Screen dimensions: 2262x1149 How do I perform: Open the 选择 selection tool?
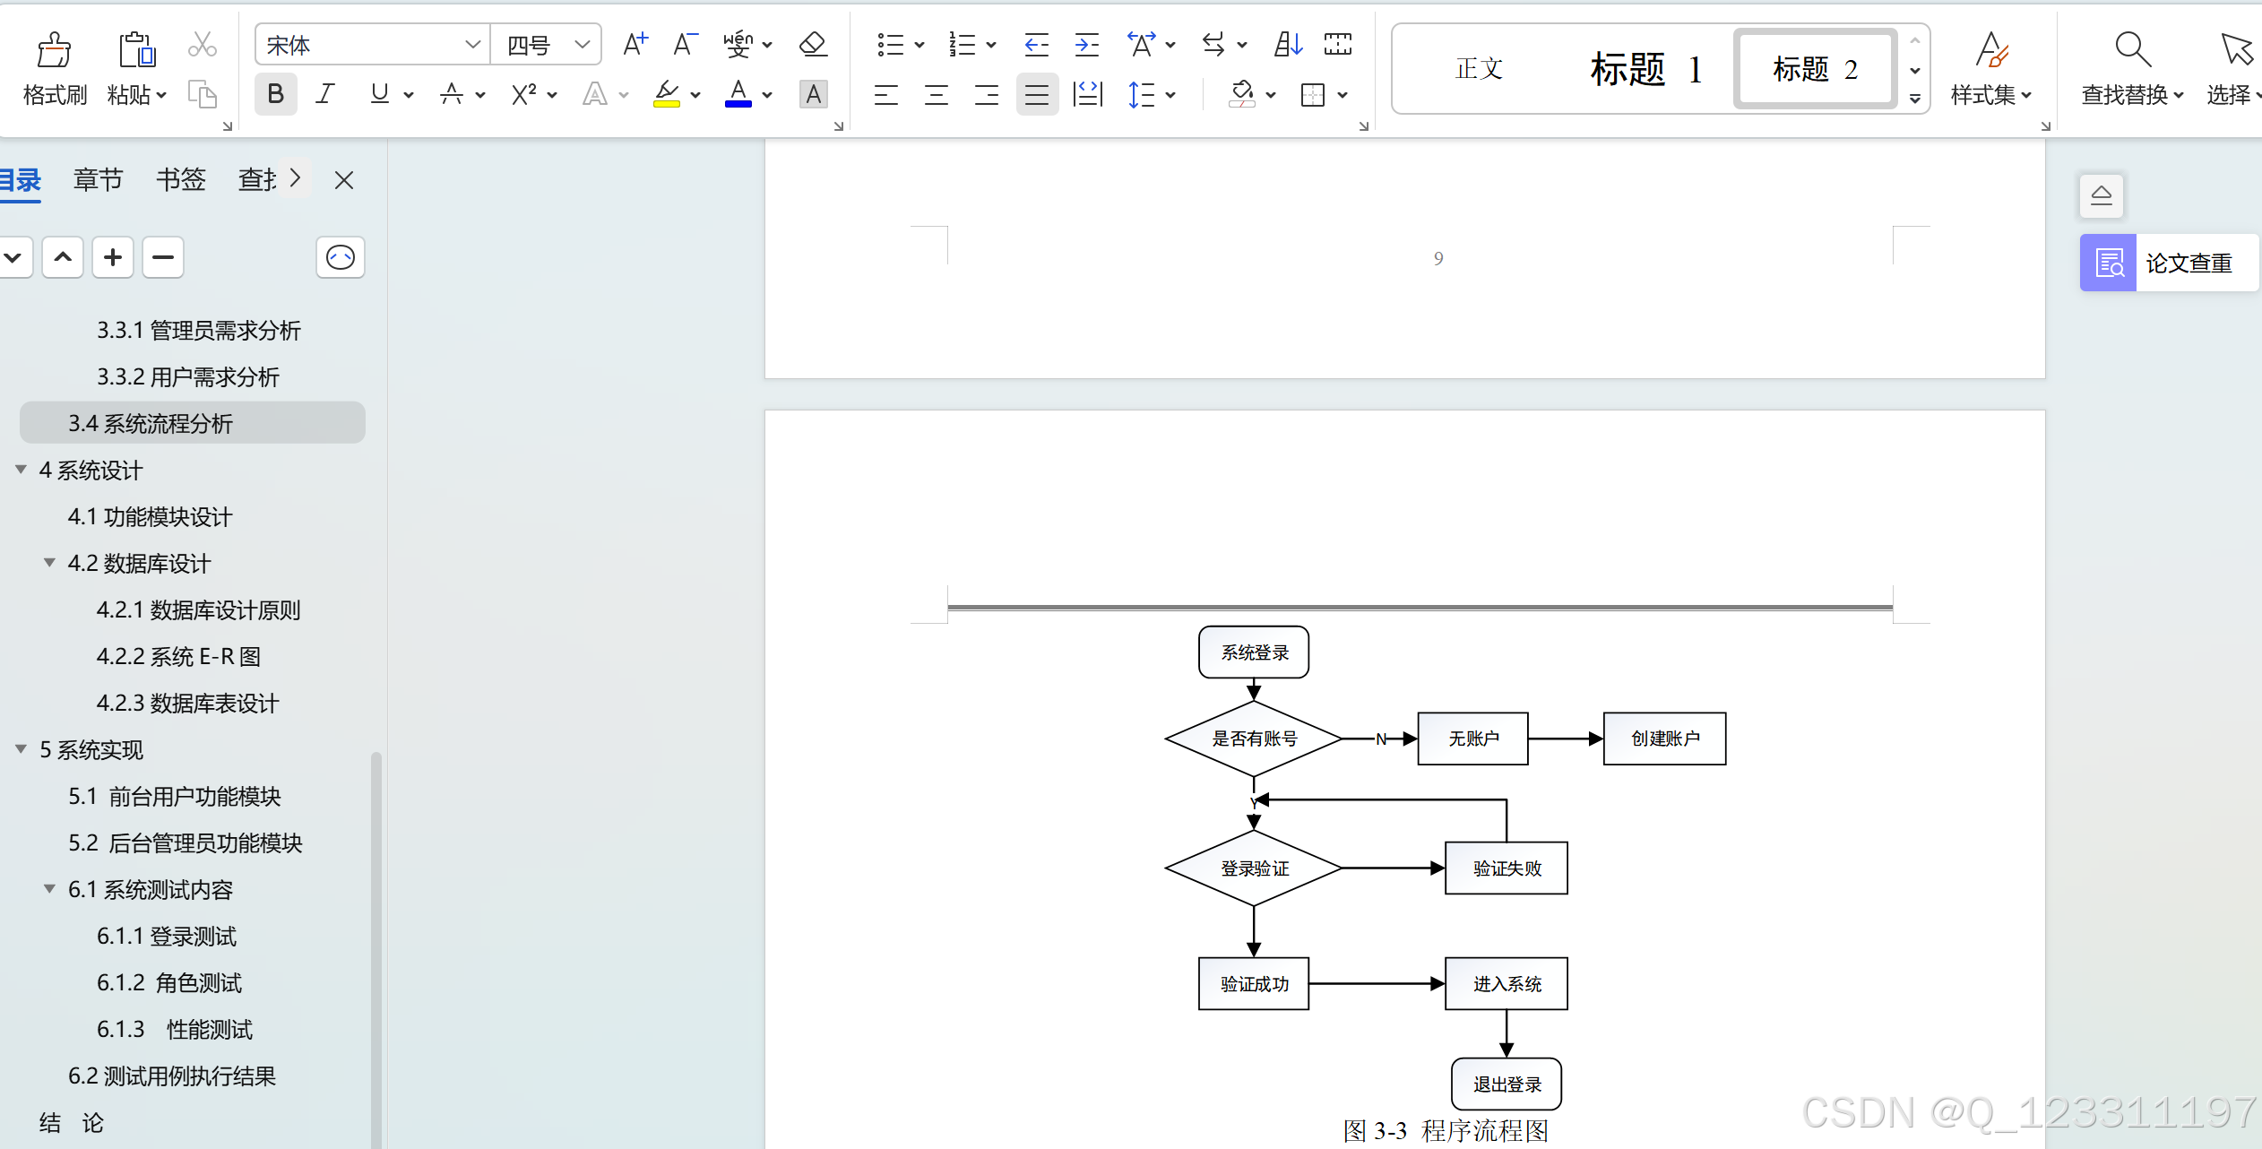point(2233,70)
